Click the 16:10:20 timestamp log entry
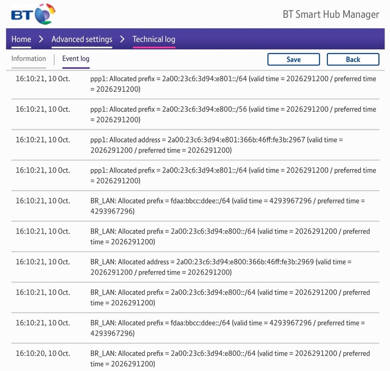 tap(43, 353)
